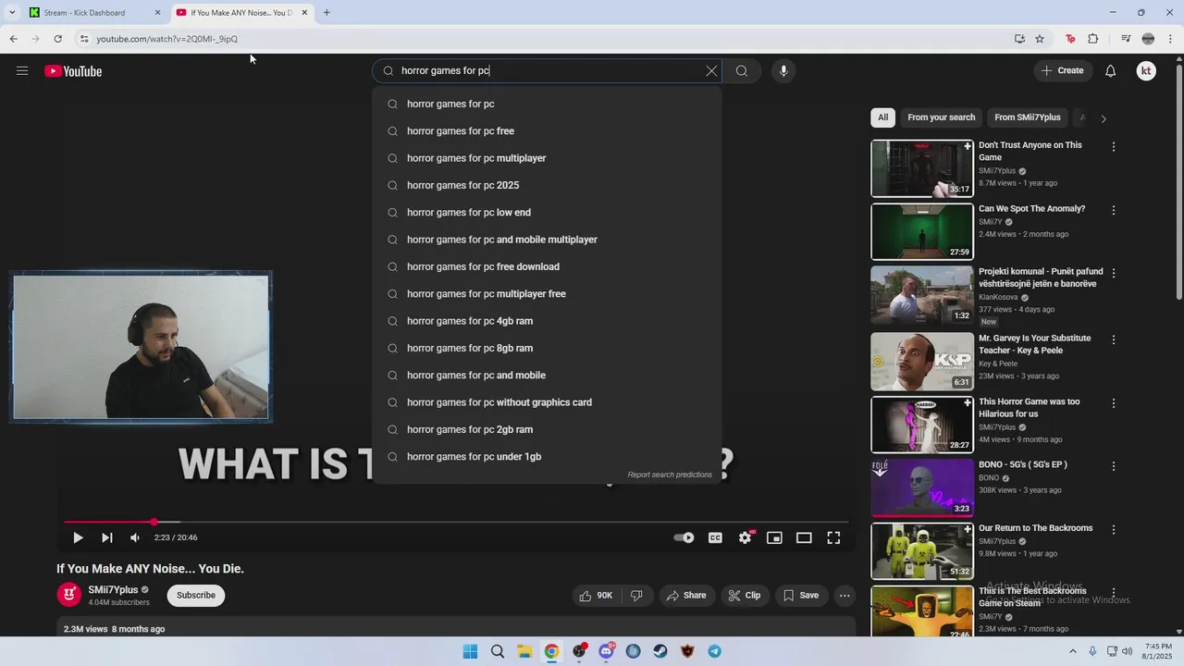Select suggestion "horror games for pc multiplayer"
This screenshot has height=666, width=1184.
pos(547,158)
